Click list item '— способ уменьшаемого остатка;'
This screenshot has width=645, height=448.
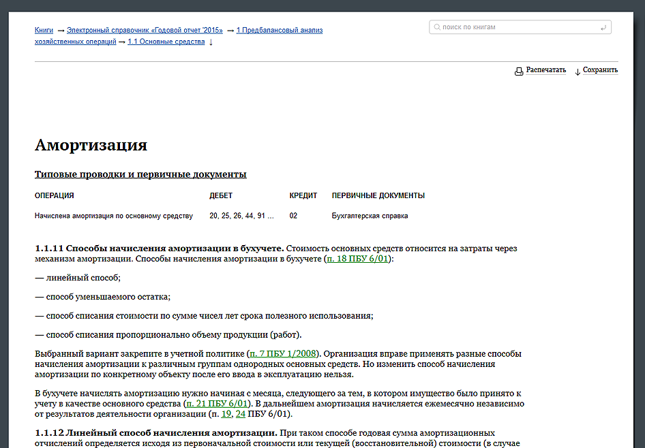(102, 296)
